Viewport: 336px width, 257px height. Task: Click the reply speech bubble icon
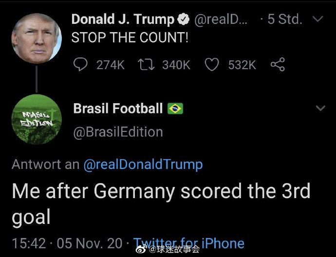click(80, 64)
